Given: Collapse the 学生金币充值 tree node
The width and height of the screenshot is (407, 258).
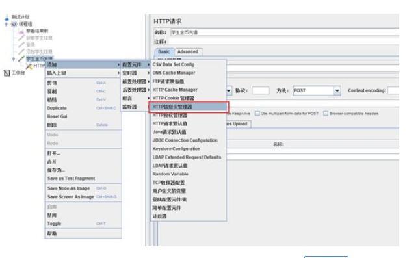Looking at the screenshot, I should [14, 59].
